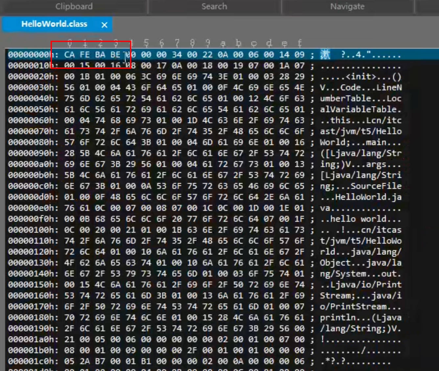Click ASCII text 'println...(Ljava'
Viewport: 439px width, 371px height.
click(361, 317)
